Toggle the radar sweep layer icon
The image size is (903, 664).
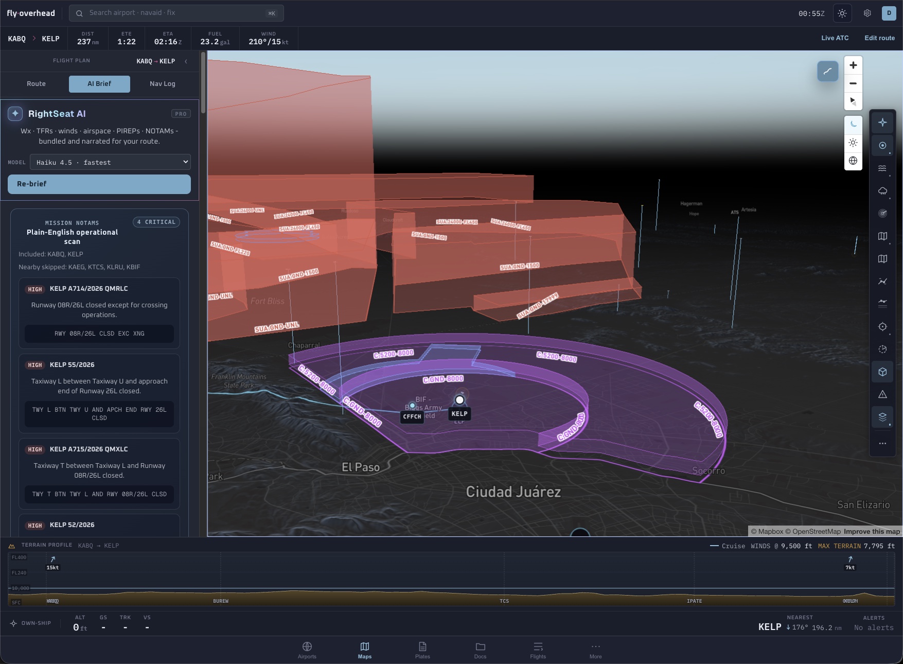[882, 214]
